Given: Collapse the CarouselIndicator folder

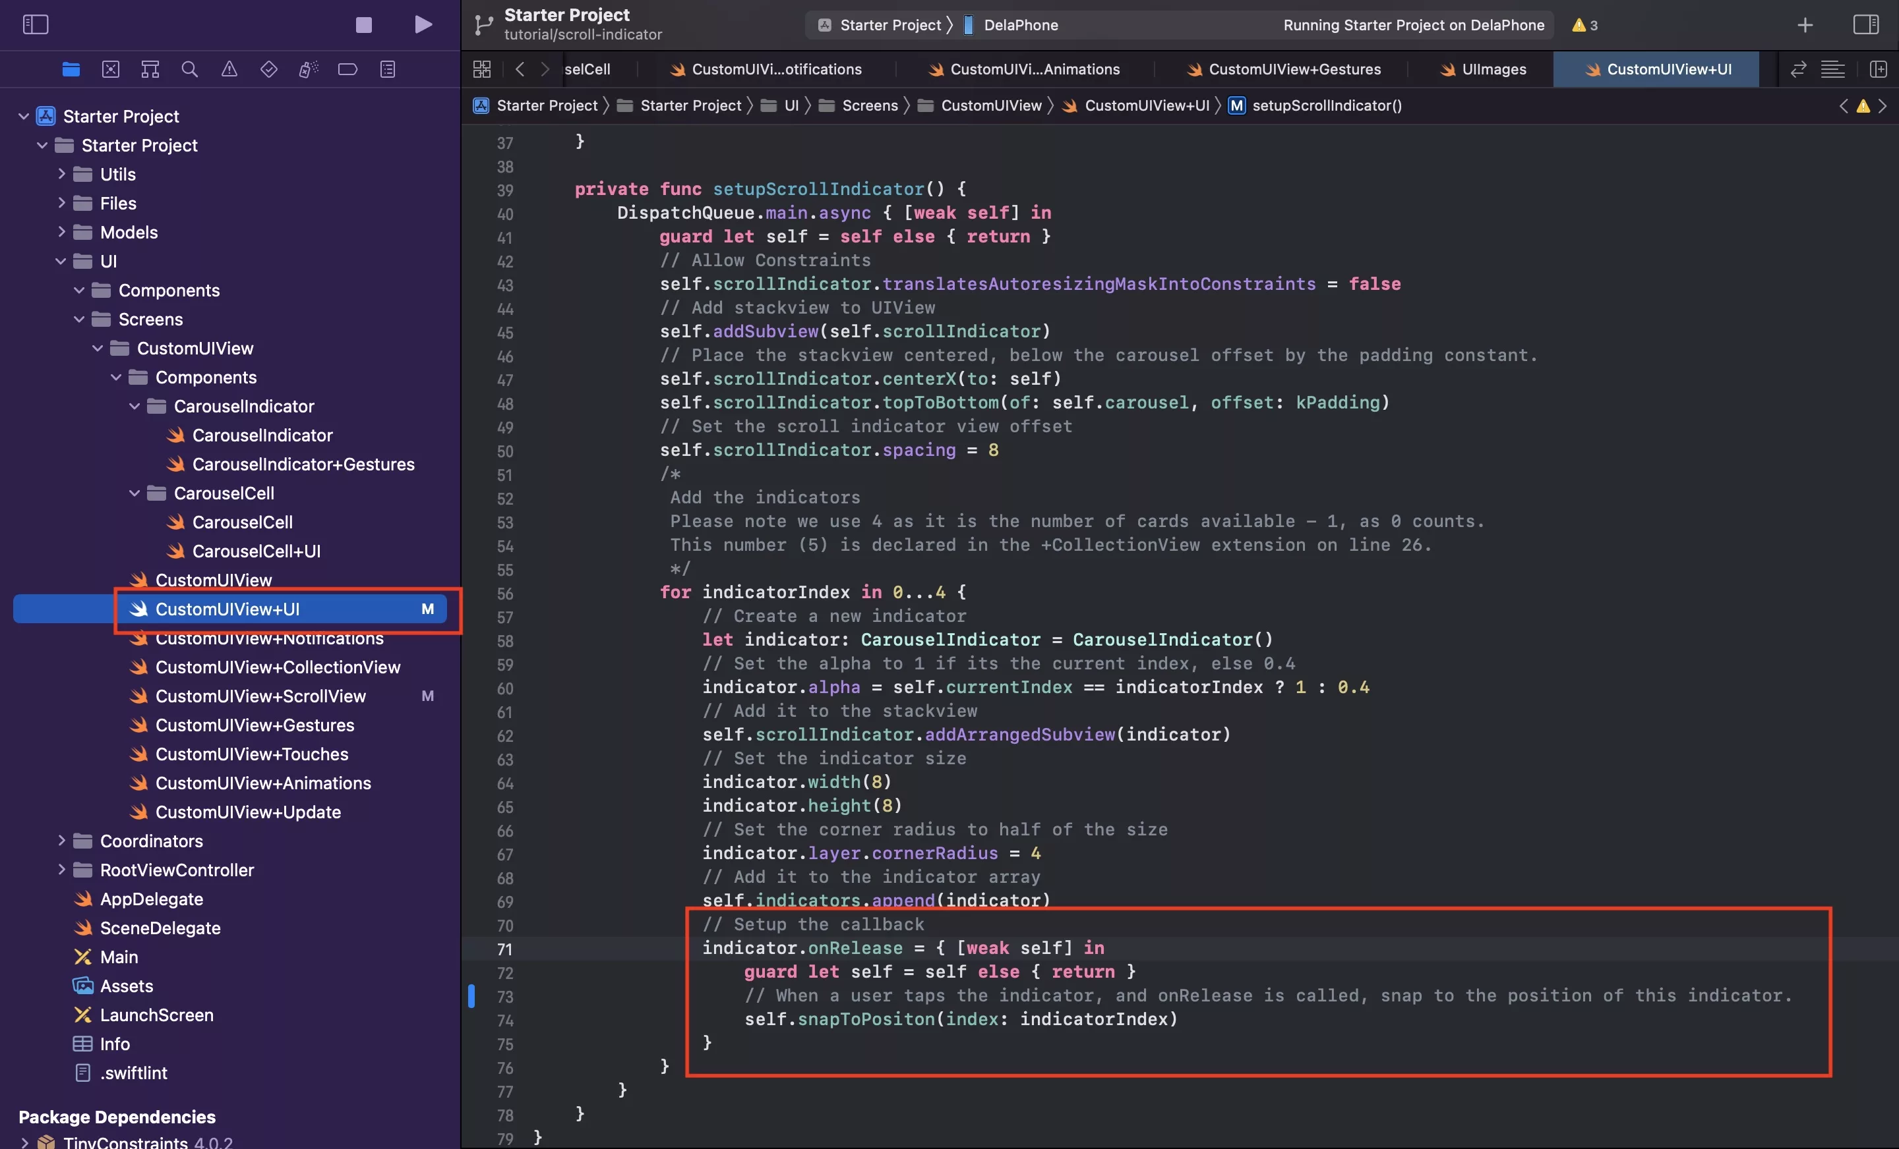Looking at the screenshot, I should coord(135,406).
